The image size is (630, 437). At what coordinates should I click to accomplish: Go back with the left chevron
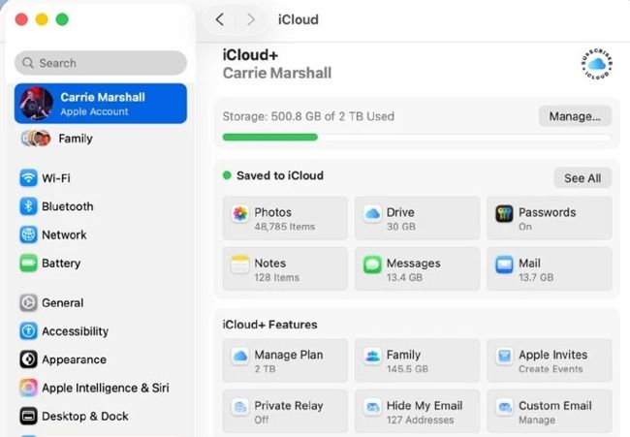[x=220, y=19]
